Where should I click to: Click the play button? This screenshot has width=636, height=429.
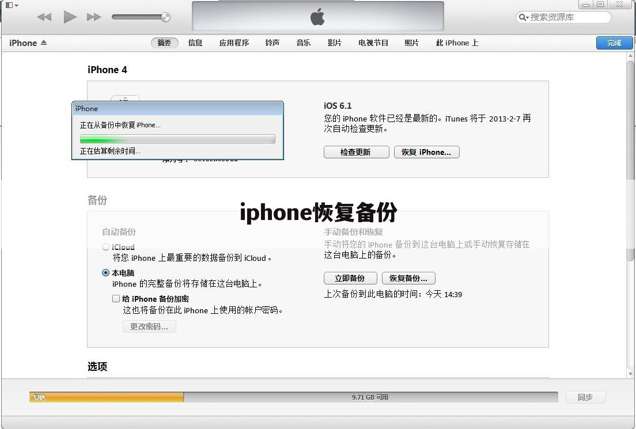pyautogui.click(x=70, y=17)
